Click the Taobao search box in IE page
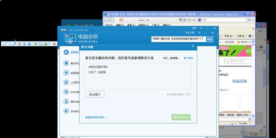The height and width of the screenshot is (138, 276). [238, 61]
